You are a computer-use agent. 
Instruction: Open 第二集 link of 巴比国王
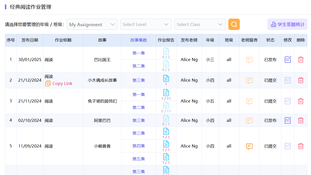(x=139, y=66)
